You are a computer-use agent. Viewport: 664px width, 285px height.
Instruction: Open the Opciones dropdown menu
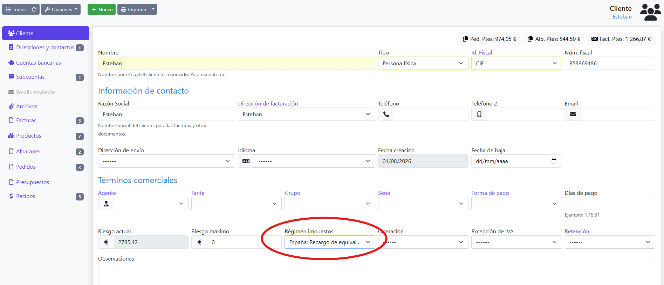(x=61, y=9)
